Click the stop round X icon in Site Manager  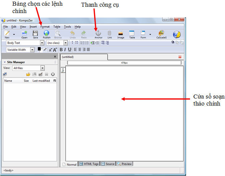[x=53, y=74]
